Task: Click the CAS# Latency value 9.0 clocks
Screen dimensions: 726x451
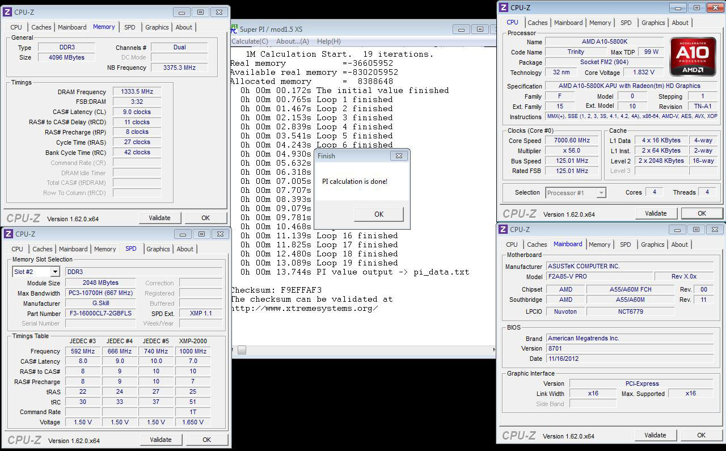Action: [137, 112]
